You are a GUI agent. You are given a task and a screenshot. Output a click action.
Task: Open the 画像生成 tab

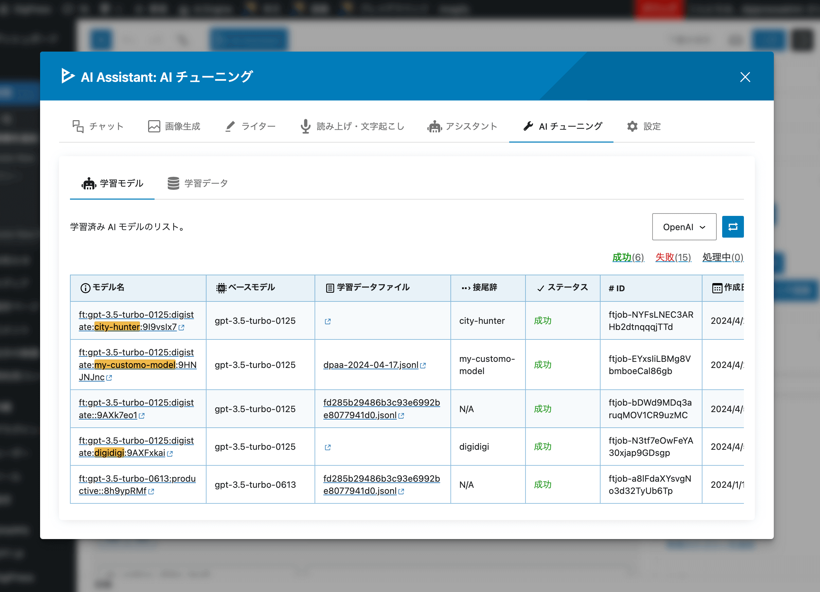tap(174, 126)
